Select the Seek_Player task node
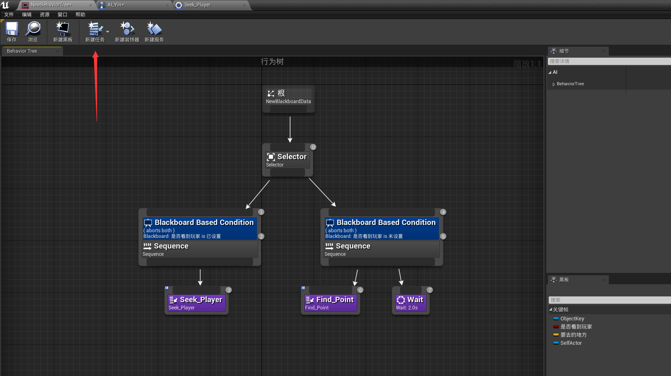Viewport: 671px width, 376px height. click(196, 303)
